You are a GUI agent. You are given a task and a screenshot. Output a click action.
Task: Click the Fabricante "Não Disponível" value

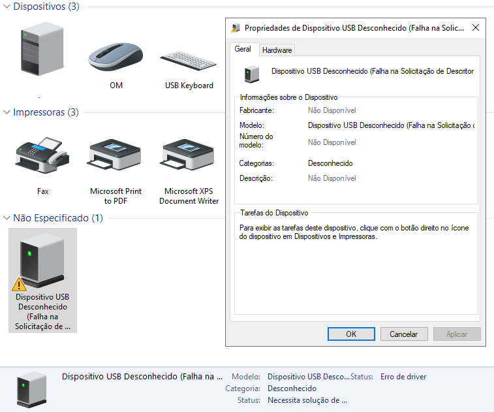coord(332,110)
